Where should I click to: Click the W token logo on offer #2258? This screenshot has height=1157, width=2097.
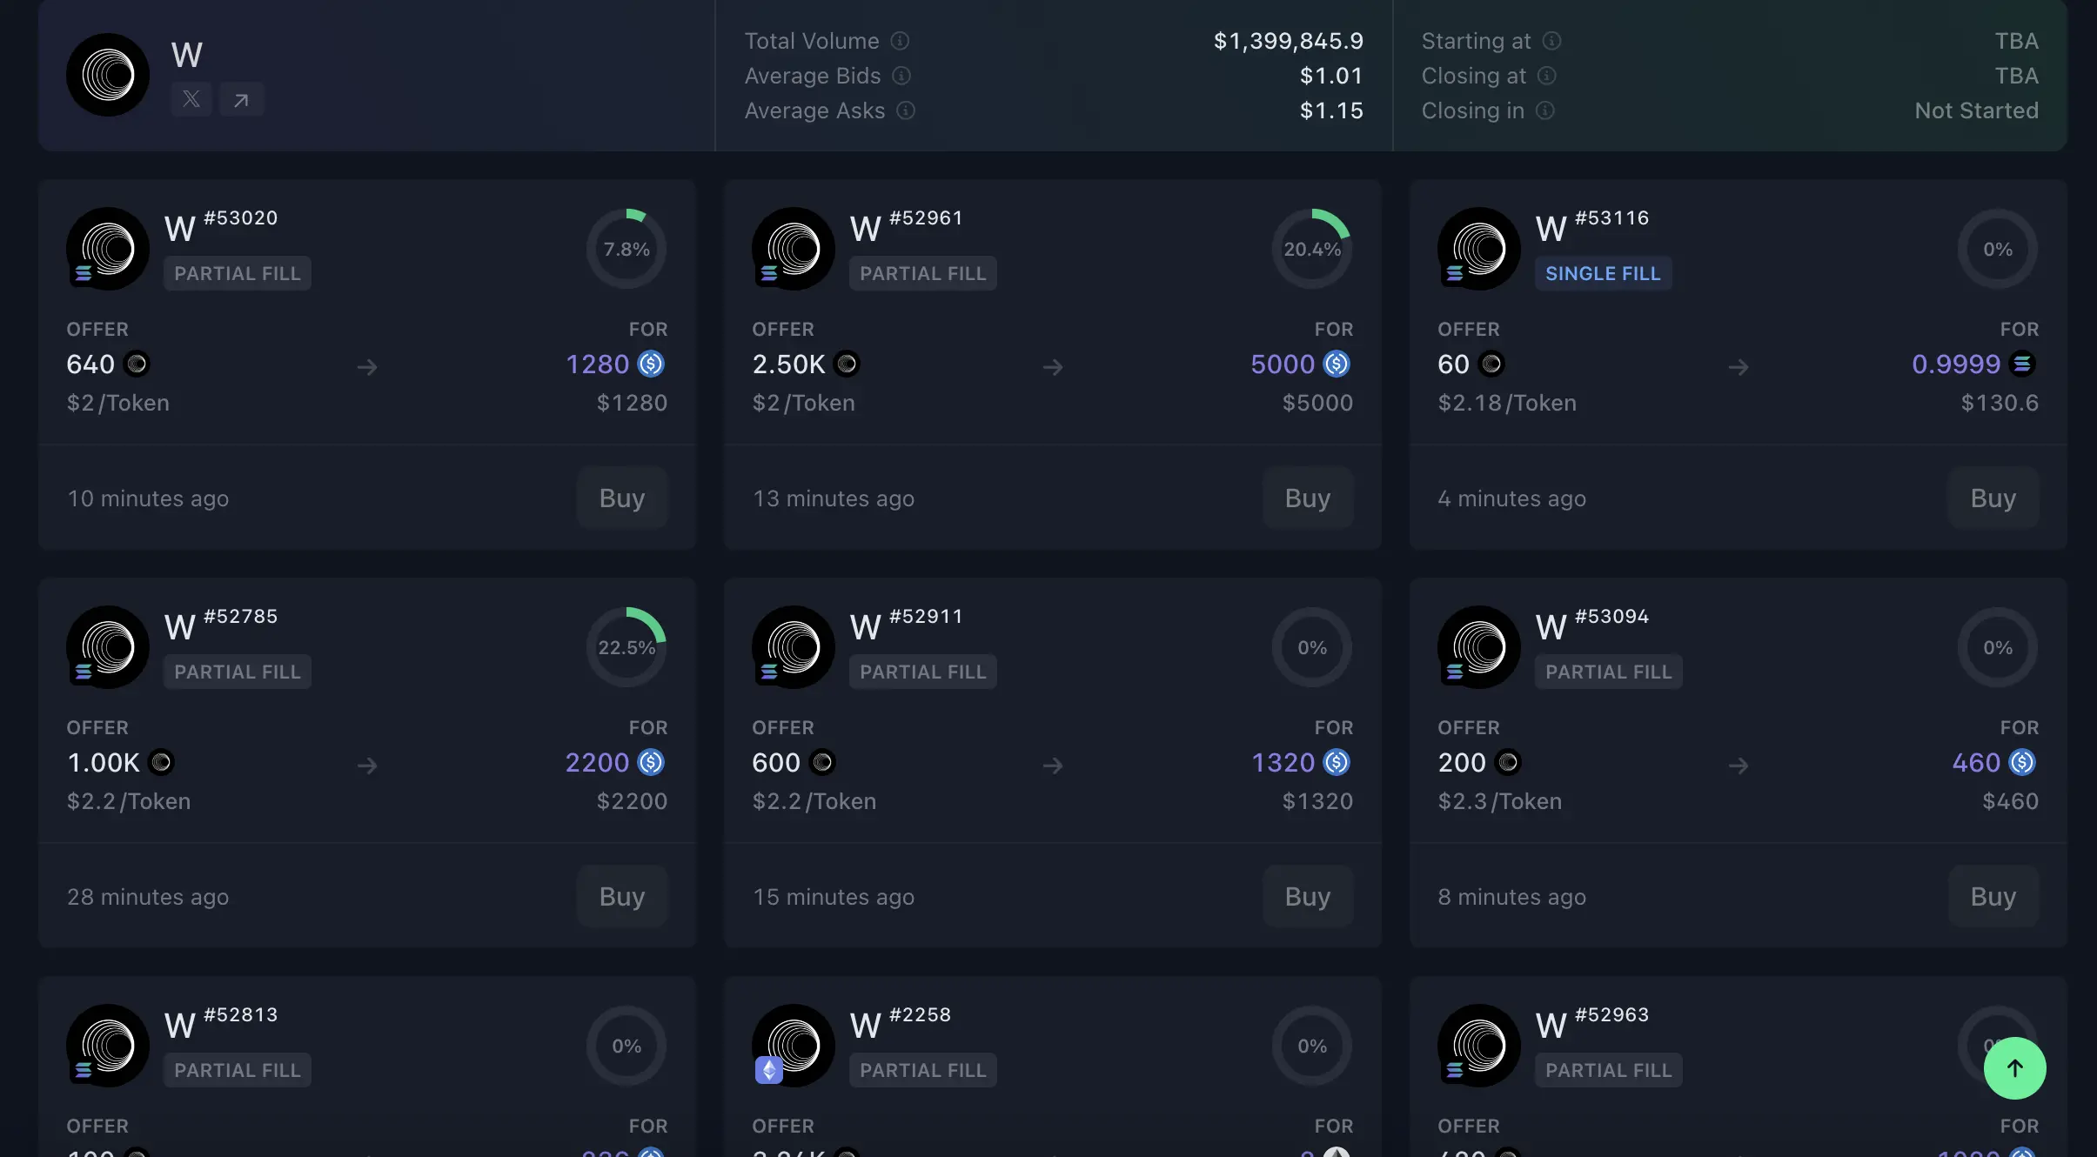click(794, 1044)
